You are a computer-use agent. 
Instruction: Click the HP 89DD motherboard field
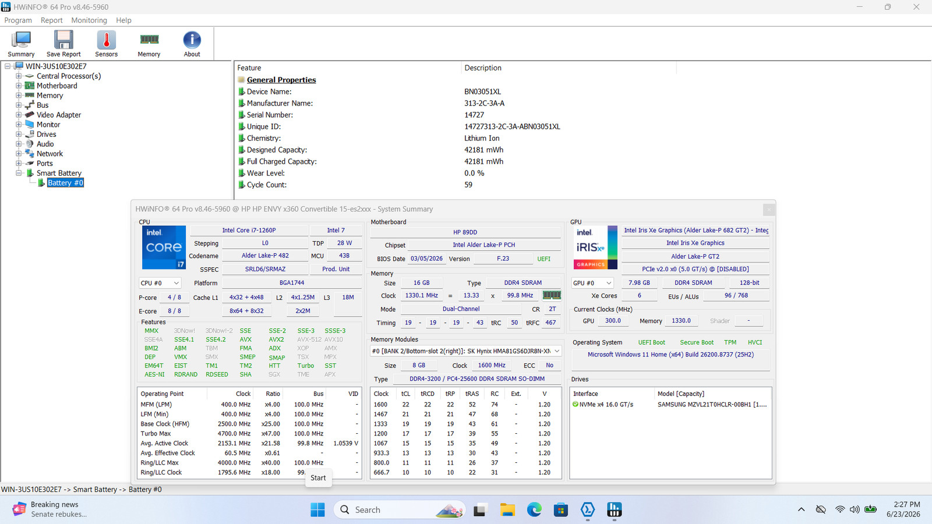point(465,232)
